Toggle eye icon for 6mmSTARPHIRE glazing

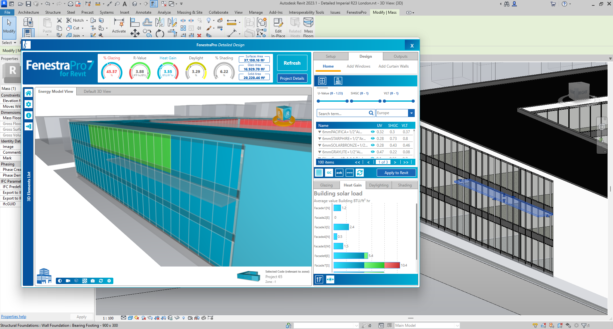point(373,138)
